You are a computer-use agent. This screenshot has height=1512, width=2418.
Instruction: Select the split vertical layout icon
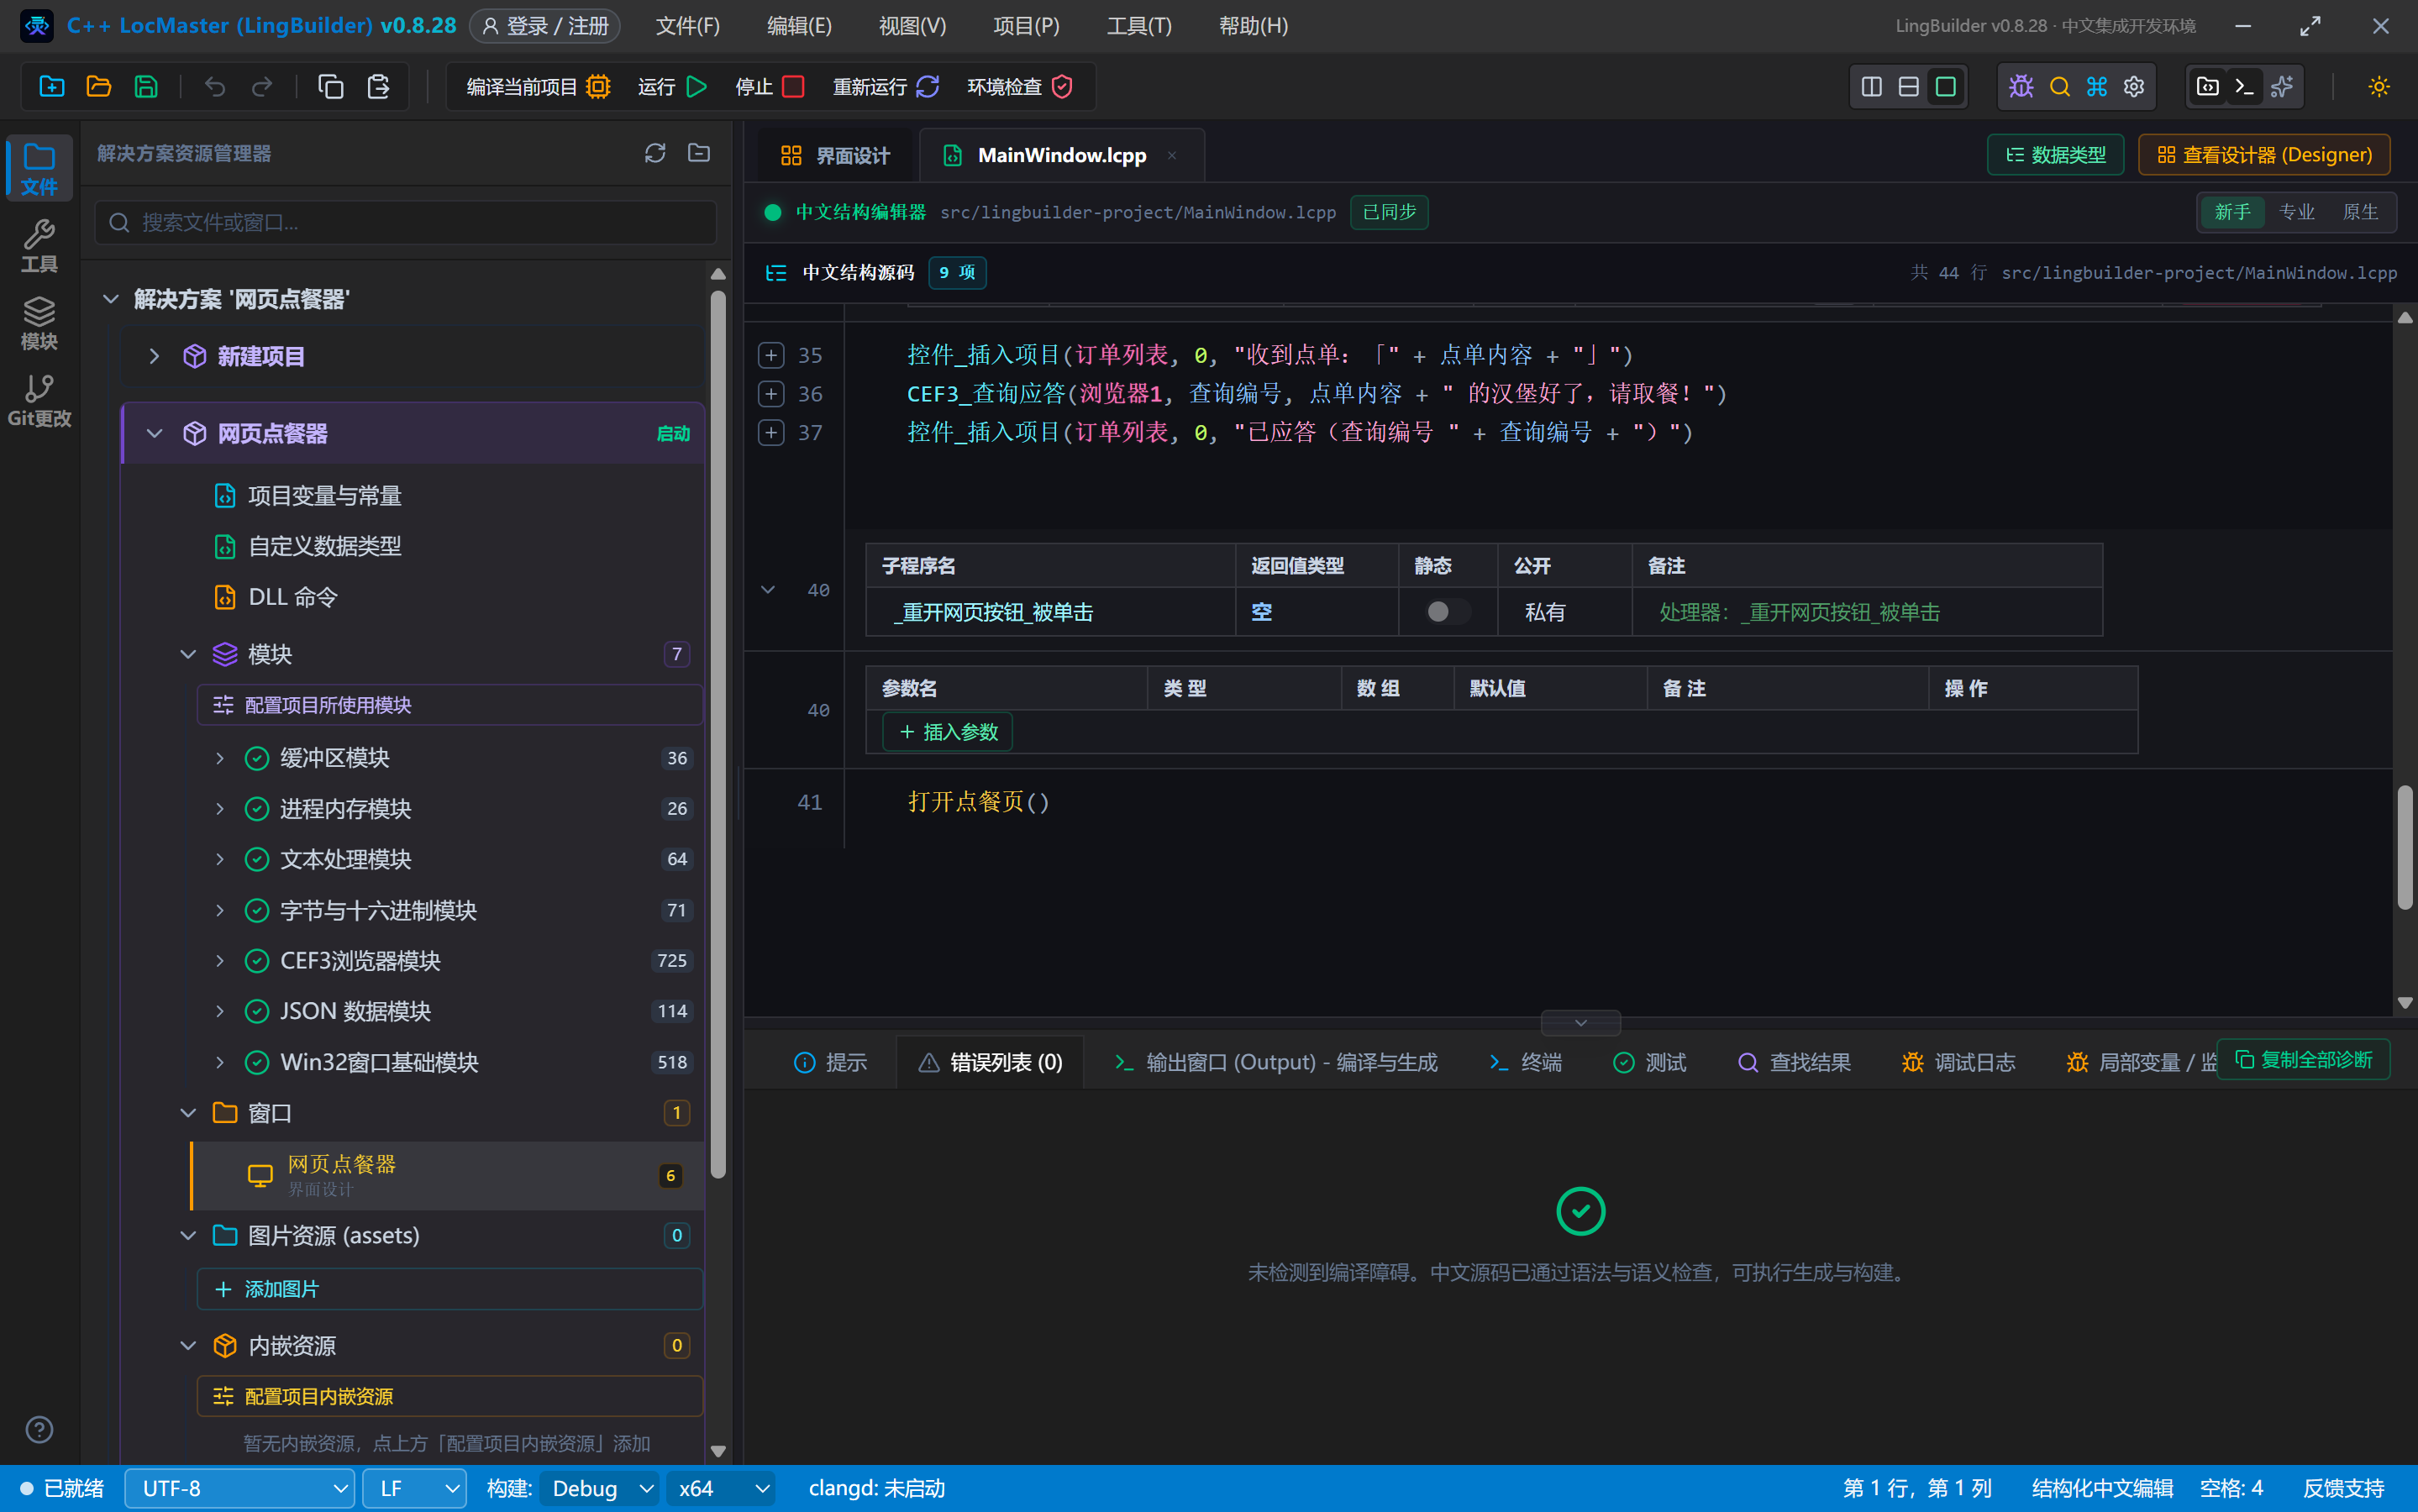click(1872, 87)
